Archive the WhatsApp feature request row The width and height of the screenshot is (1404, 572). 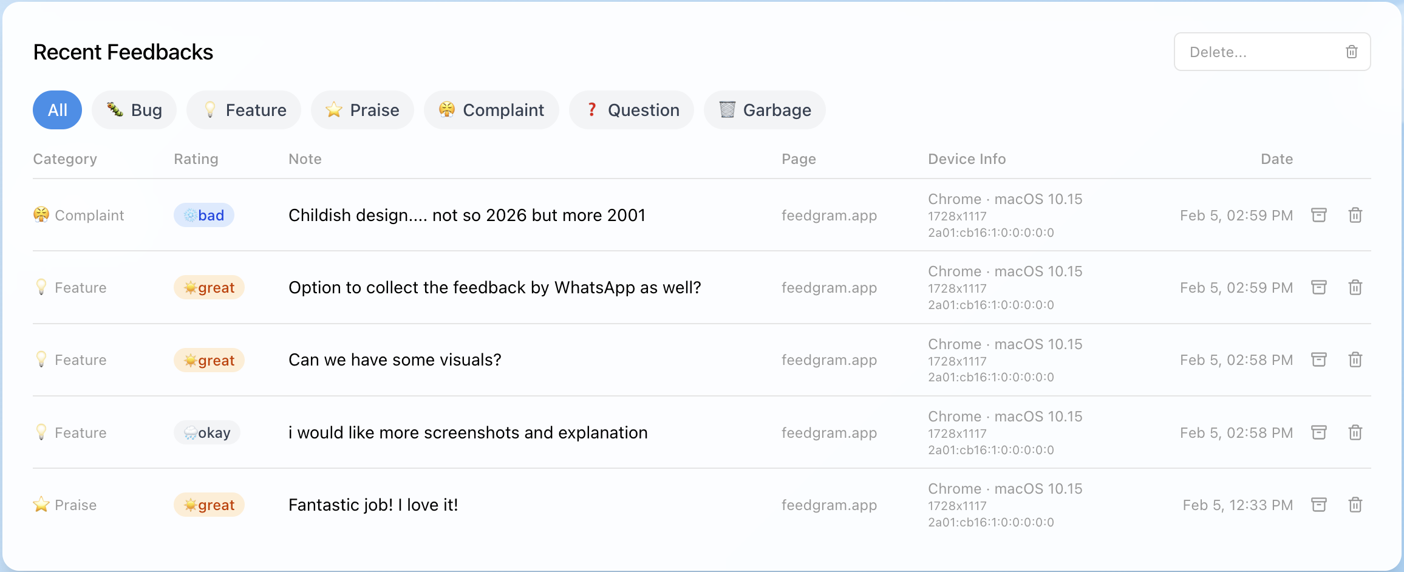(1319, 287)
